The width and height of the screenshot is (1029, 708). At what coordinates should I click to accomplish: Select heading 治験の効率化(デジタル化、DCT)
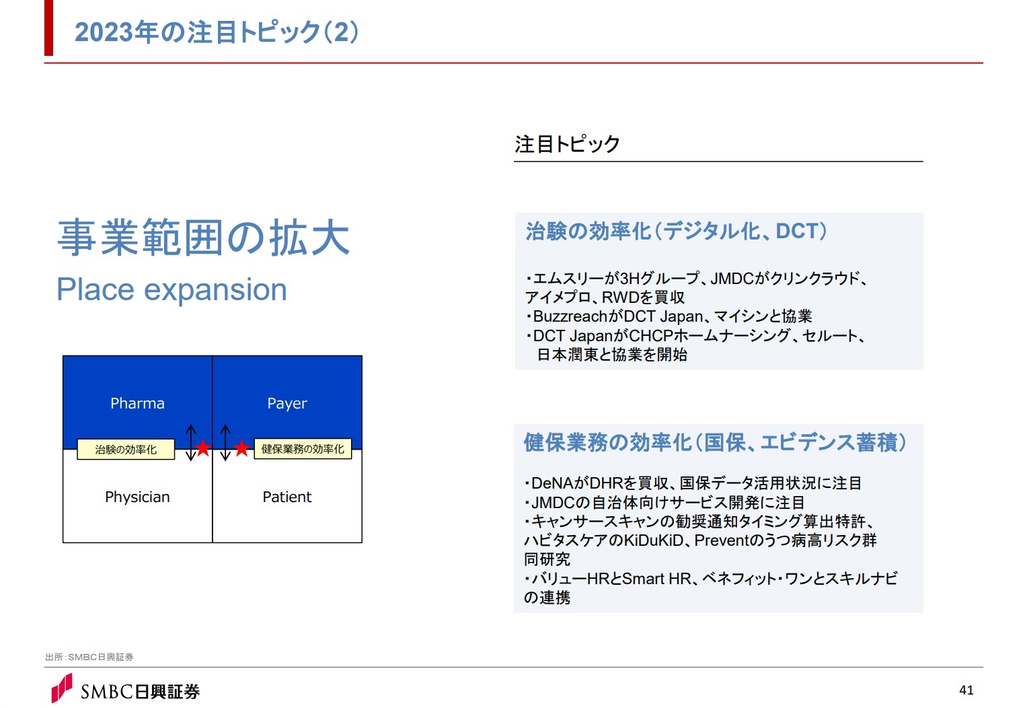(676, 231)
